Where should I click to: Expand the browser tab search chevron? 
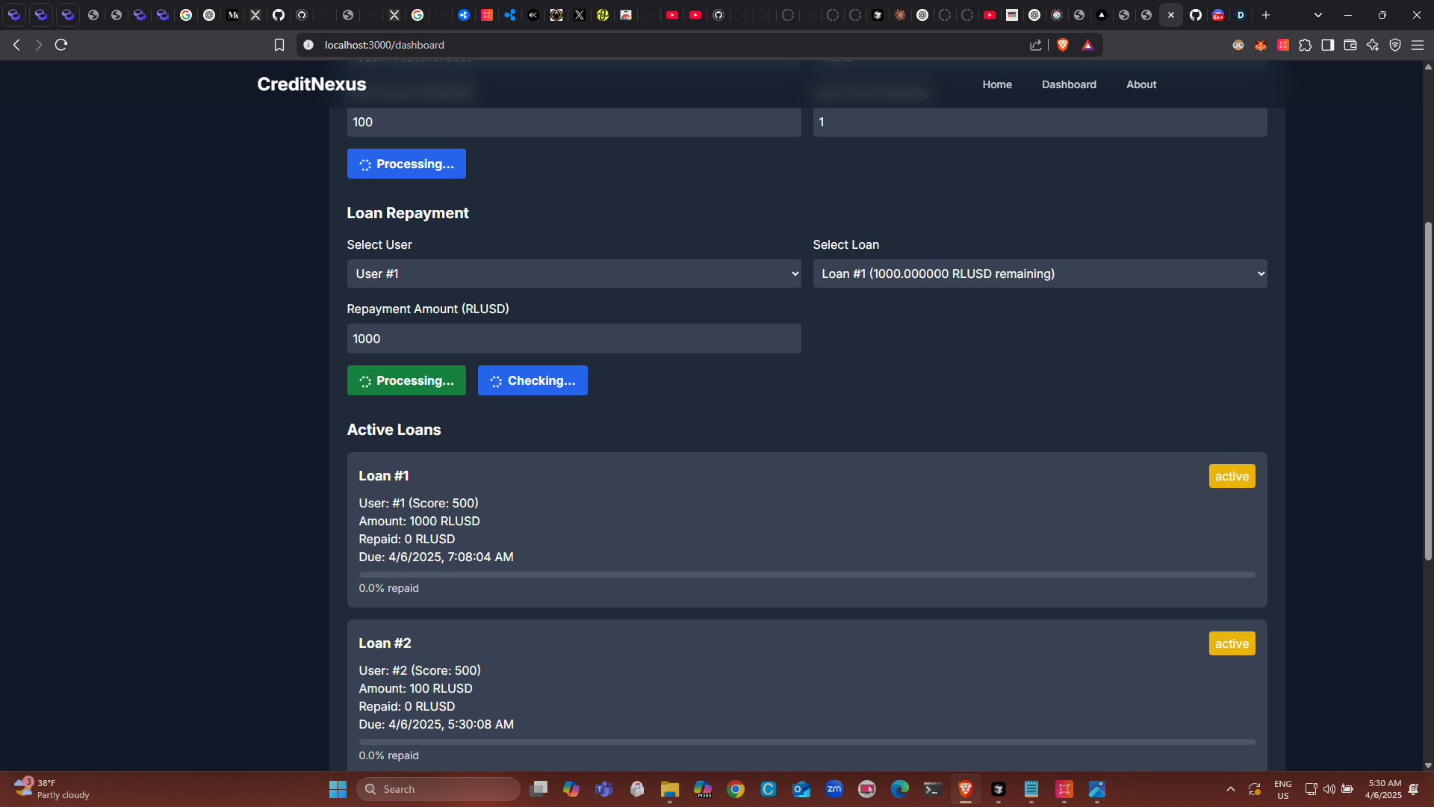tap(1317, 15)
